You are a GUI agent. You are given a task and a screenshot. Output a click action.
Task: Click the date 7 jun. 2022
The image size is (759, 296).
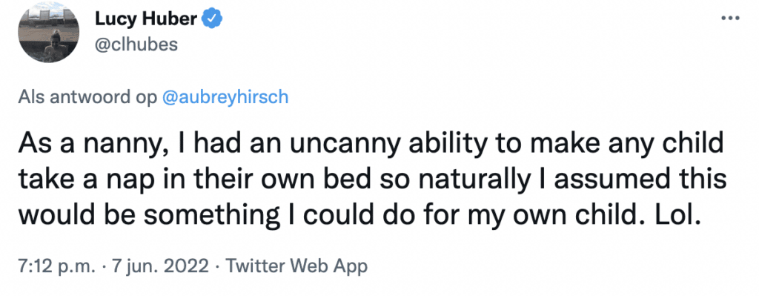click(160, 266)
